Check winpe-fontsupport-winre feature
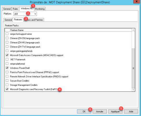141x116 pixels. tap(7, 34)
